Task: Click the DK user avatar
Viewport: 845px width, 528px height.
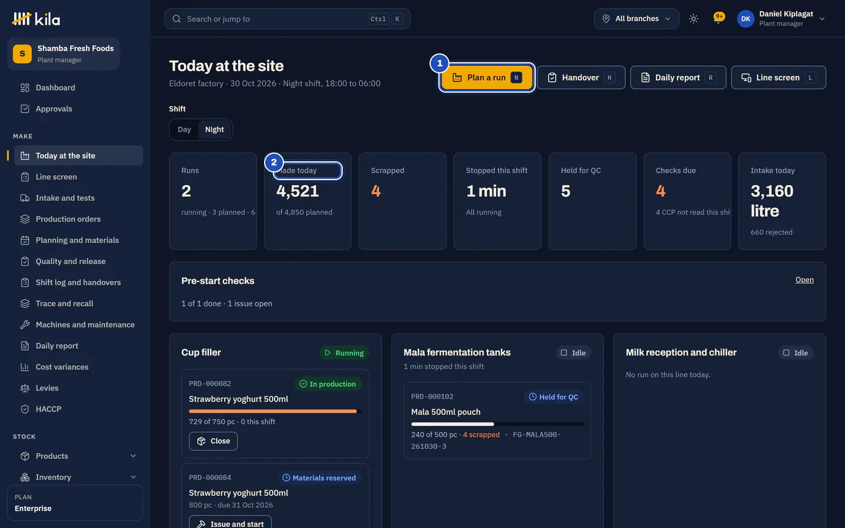Action: (x=745, y=19)
